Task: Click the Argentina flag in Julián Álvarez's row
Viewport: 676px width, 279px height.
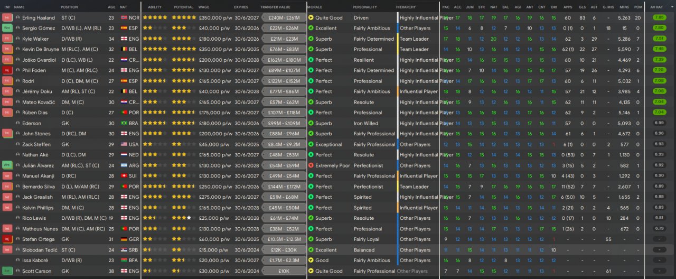Action: pyautogui.click(x=124, y=165)
